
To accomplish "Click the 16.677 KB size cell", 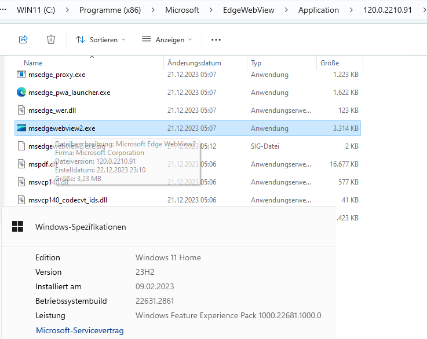I will click(x=344, y=164).
